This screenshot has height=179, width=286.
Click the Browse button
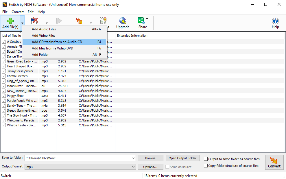point(150,158)
